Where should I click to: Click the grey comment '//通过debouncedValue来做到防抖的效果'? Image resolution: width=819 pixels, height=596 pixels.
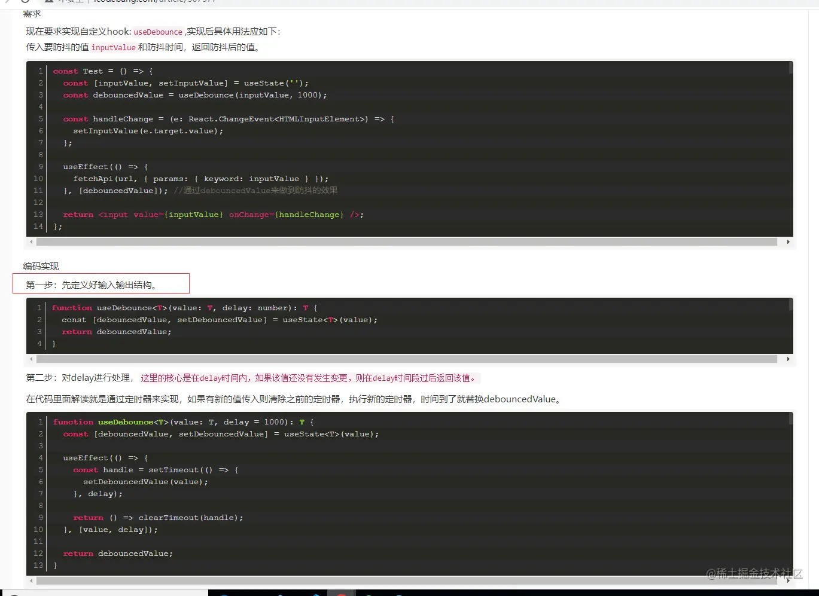(255, 191)
